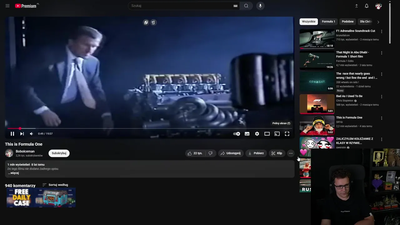Like the video, 22 tys.
This screenshot has width=400, height=225.
coord(195,153)
